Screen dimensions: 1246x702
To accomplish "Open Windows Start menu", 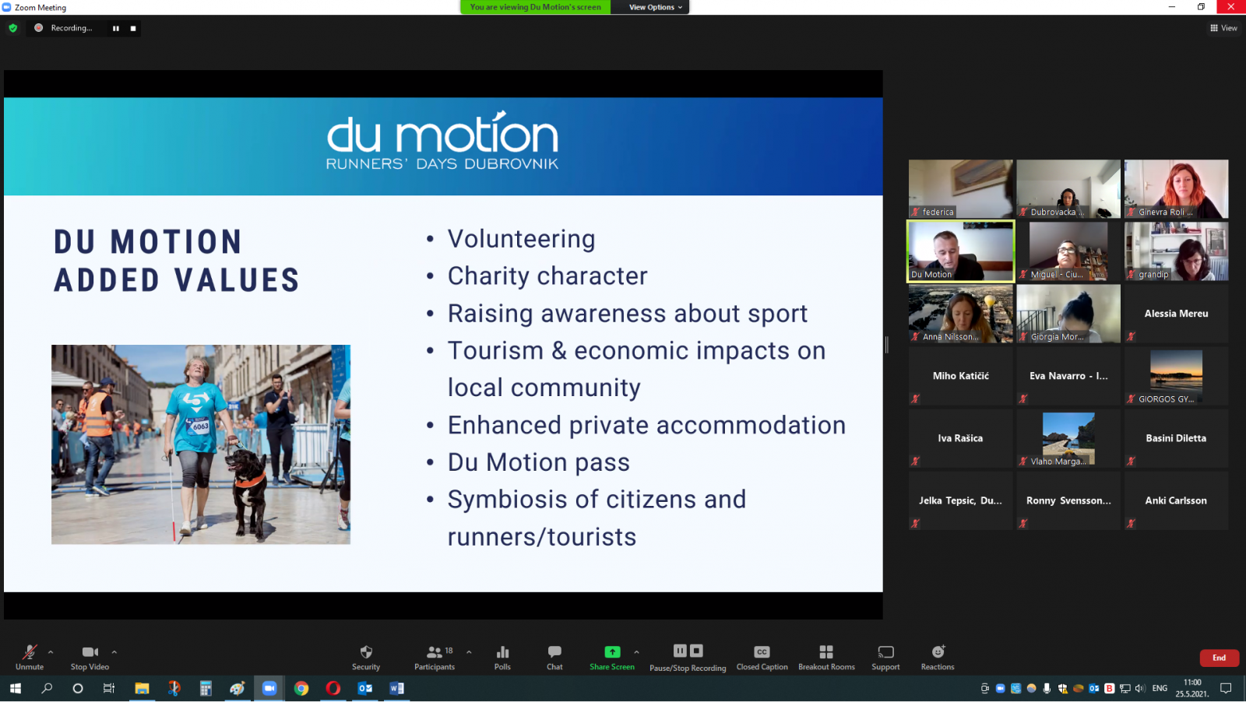I will click(x=15, y=688).
